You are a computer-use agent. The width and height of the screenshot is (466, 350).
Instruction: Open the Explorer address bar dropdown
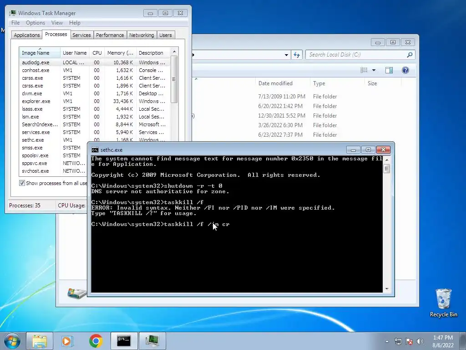pos(286,55)
